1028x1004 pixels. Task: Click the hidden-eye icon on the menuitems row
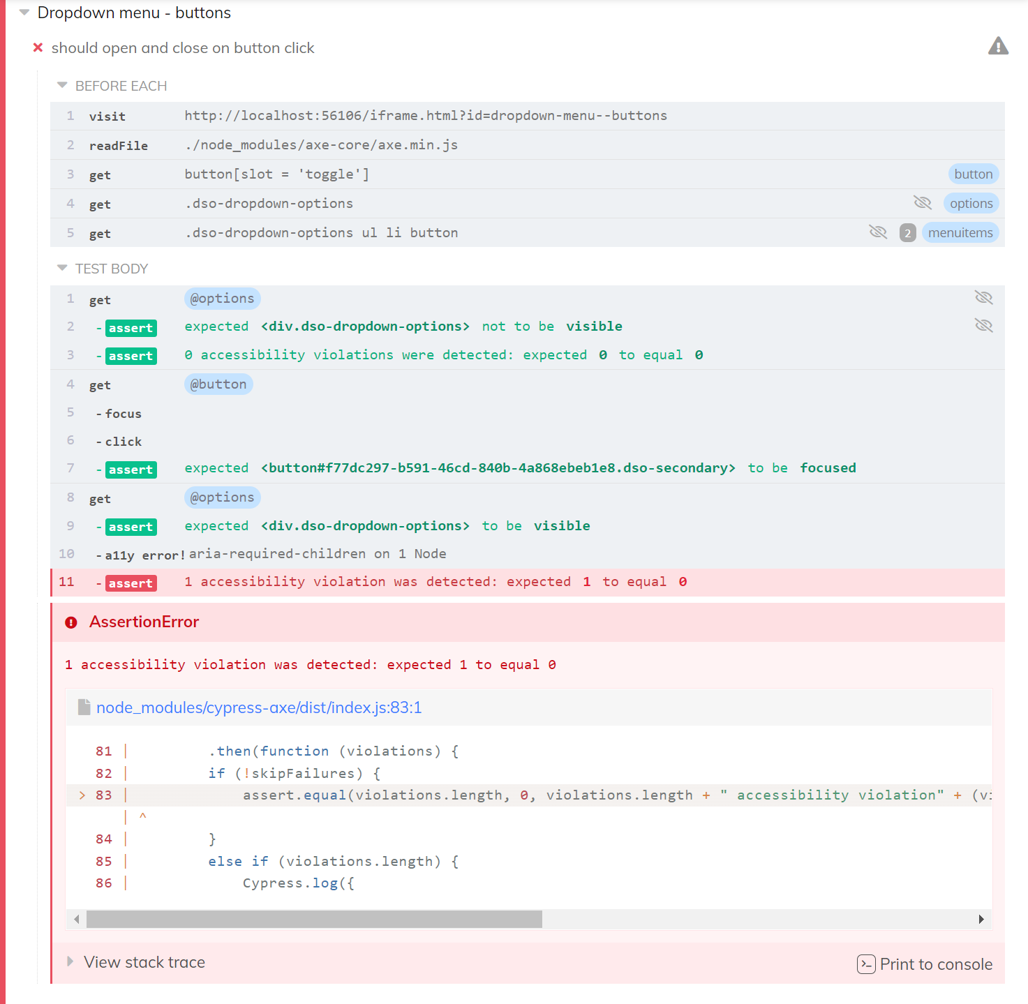coord(878,232)
